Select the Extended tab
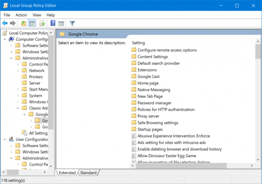Screen dimensions: 262x184 68,173
